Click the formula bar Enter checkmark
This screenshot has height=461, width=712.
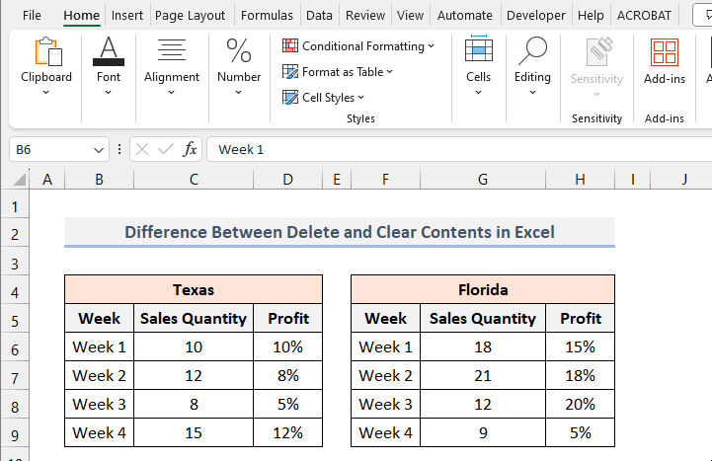(166, 149)
